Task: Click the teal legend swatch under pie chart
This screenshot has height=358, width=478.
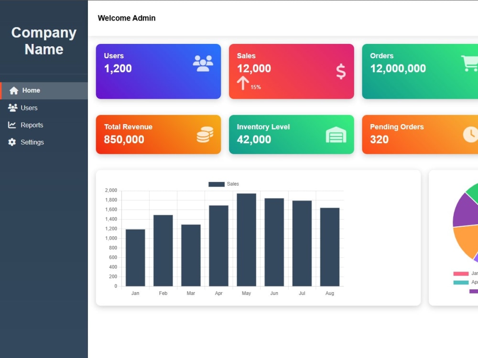Action: pos(461,283)
